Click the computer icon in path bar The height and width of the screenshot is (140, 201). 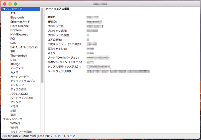click(5, 136)
